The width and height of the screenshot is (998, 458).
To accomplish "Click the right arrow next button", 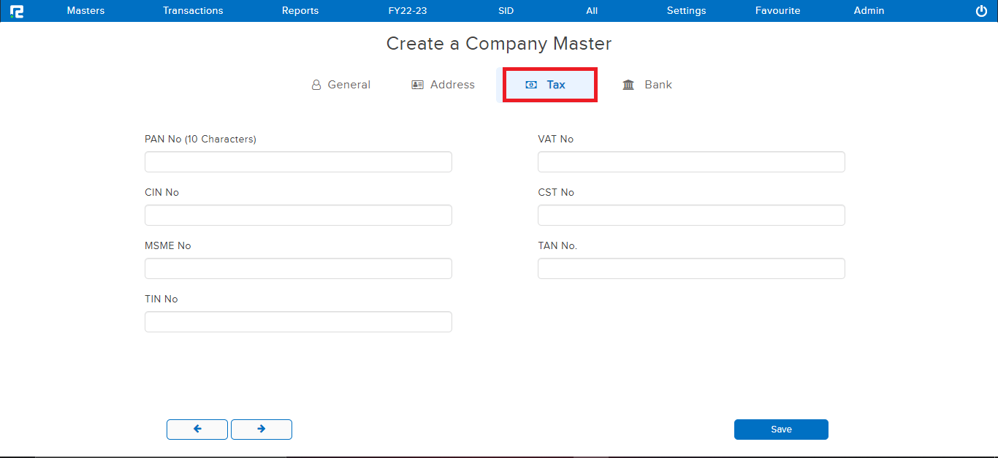I will [x=262, y=430].
